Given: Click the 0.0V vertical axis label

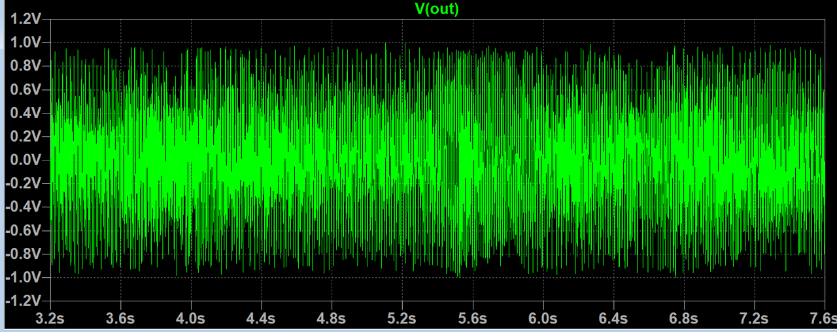Looking at the screenshot, I should click(x=26, y=160).
